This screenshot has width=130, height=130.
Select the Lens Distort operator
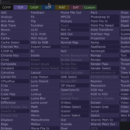pos(45,81)
